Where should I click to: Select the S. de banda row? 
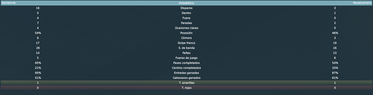click(x=186, y=48)
